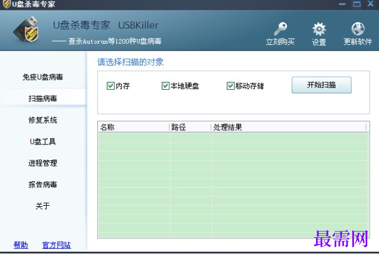Go to 修复系统 section
This screenshot has width=379, height=257.
[x=42, y=120]
